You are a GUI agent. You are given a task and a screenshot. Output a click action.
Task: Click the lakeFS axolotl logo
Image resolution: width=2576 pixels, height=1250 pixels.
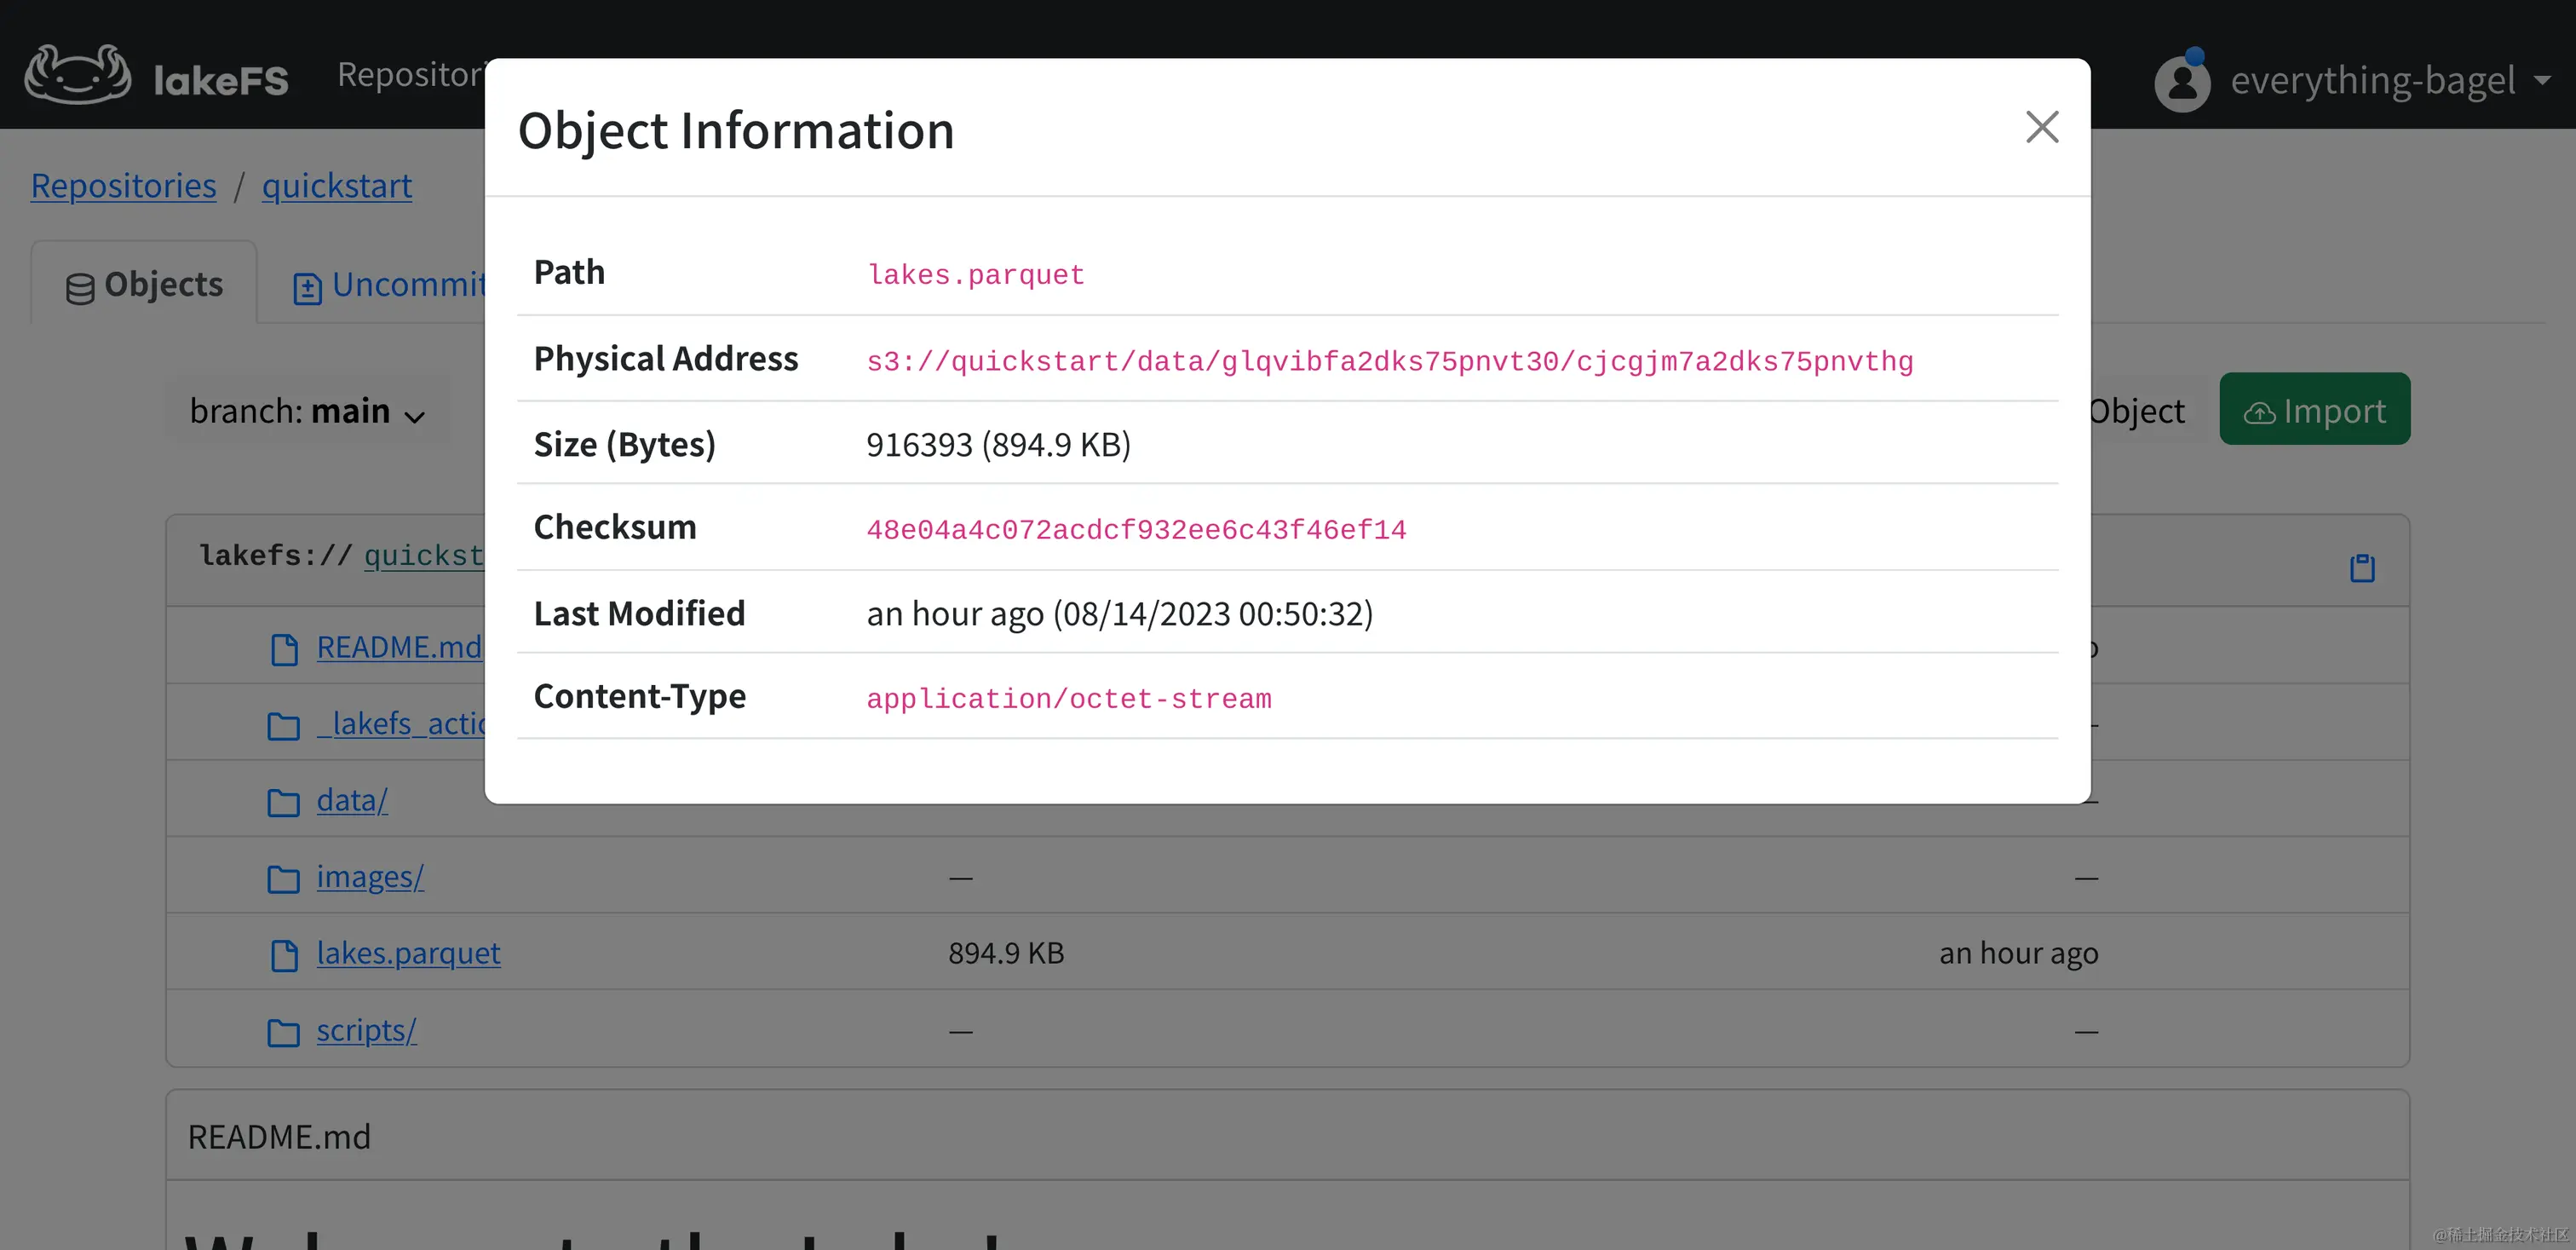coord(78,75)
